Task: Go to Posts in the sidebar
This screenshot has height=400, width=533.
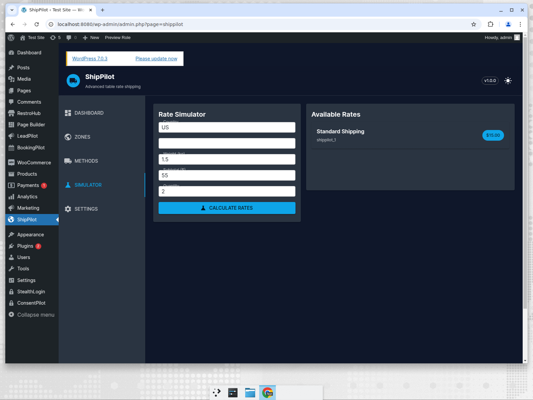Action: [32, 68]
